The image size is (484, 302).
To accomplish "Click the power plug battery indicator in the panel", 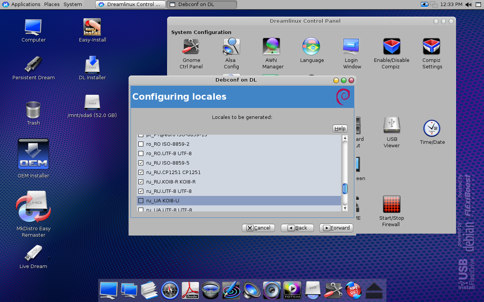I will [425, 5].
